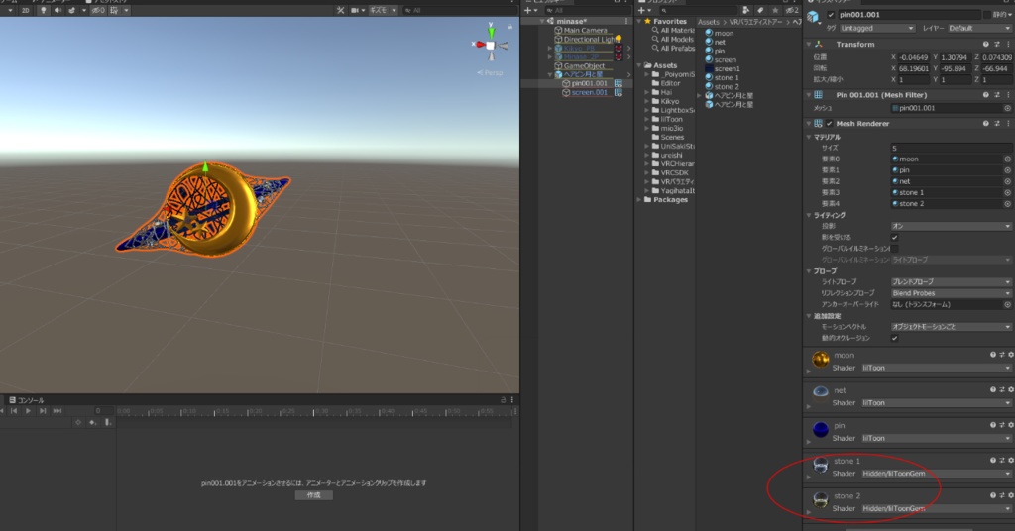Toggle scene effects icon in Scene toolbar

[x=71, y=10]
